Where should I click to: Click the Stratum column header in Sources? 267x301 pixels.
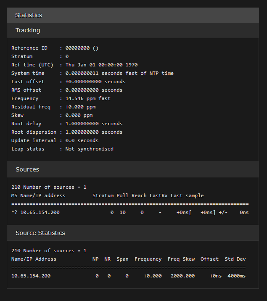(x=103, y=195)
